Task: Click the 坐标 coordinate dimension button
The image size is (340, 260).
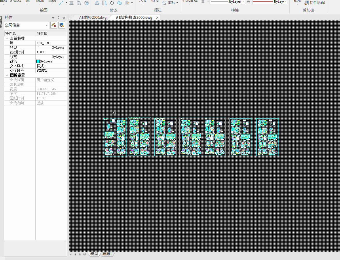Action: [168, 3]
